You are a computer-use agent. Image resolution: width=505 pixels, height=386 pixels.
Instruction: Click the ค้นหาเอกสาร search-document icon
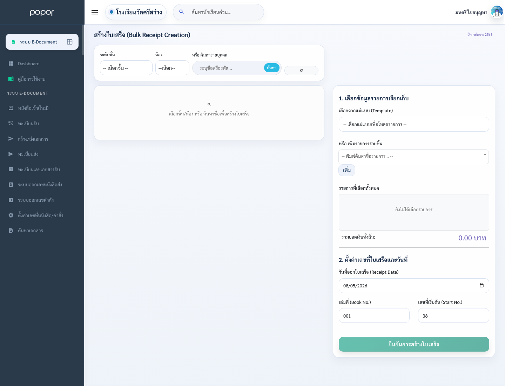pos(11,231)
